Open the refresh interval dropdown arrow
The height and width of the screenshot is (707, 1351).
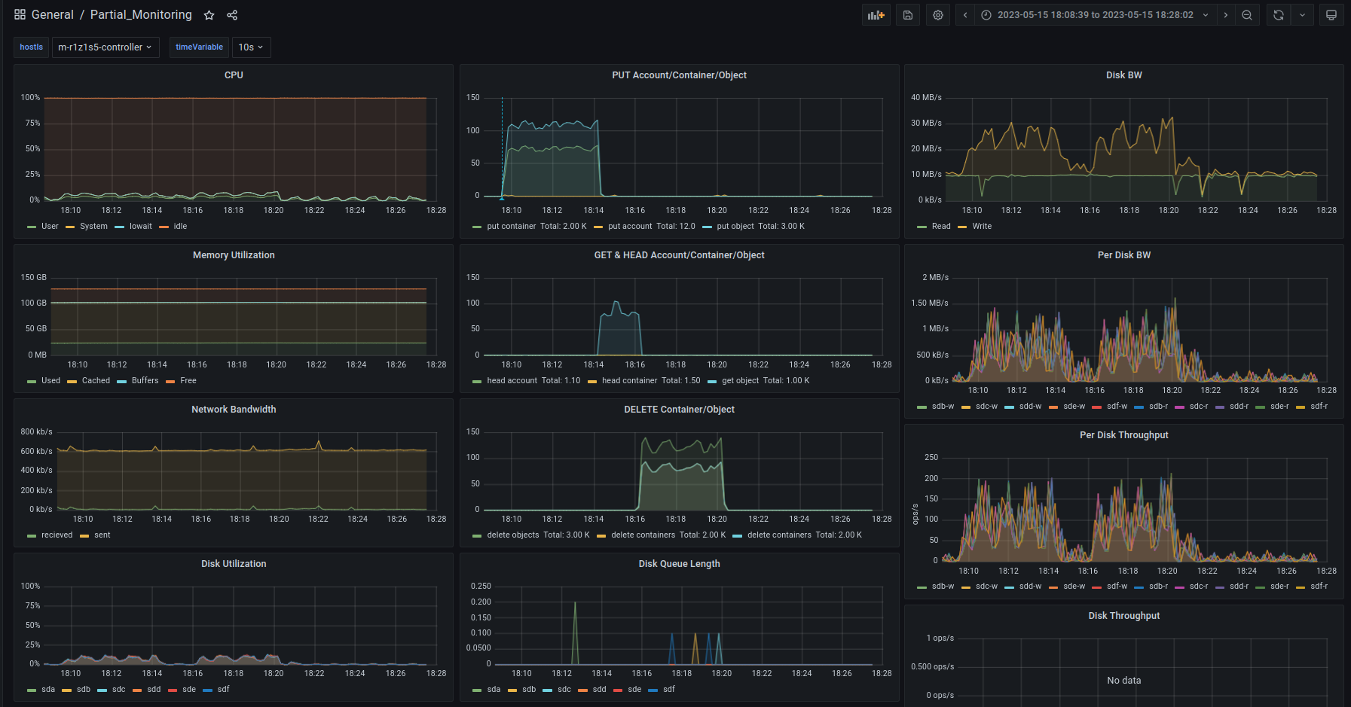pyautogui.click(x=1302, y=15)
